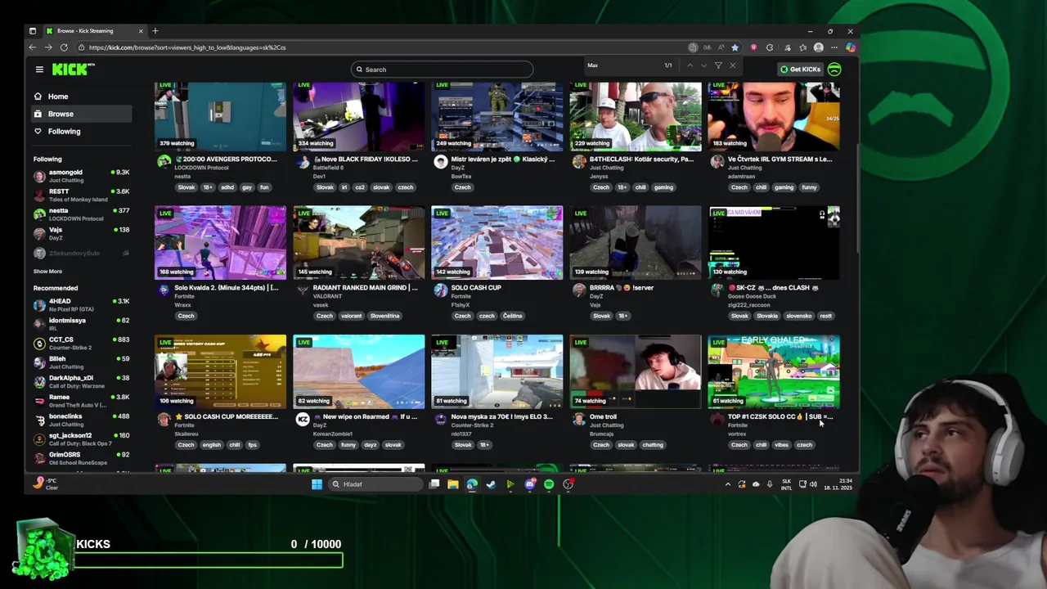The width and height of the screenshot is (1047, 589).
Task: Open Vajs channel in sidebar
Action: pos(82,233)
